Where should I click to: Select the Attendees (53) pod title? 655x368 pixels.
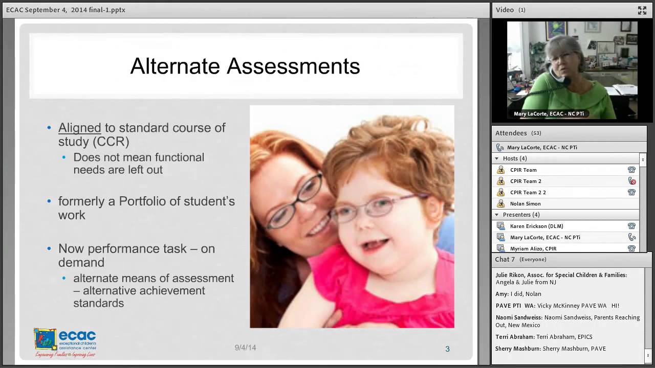pos(518,133)
